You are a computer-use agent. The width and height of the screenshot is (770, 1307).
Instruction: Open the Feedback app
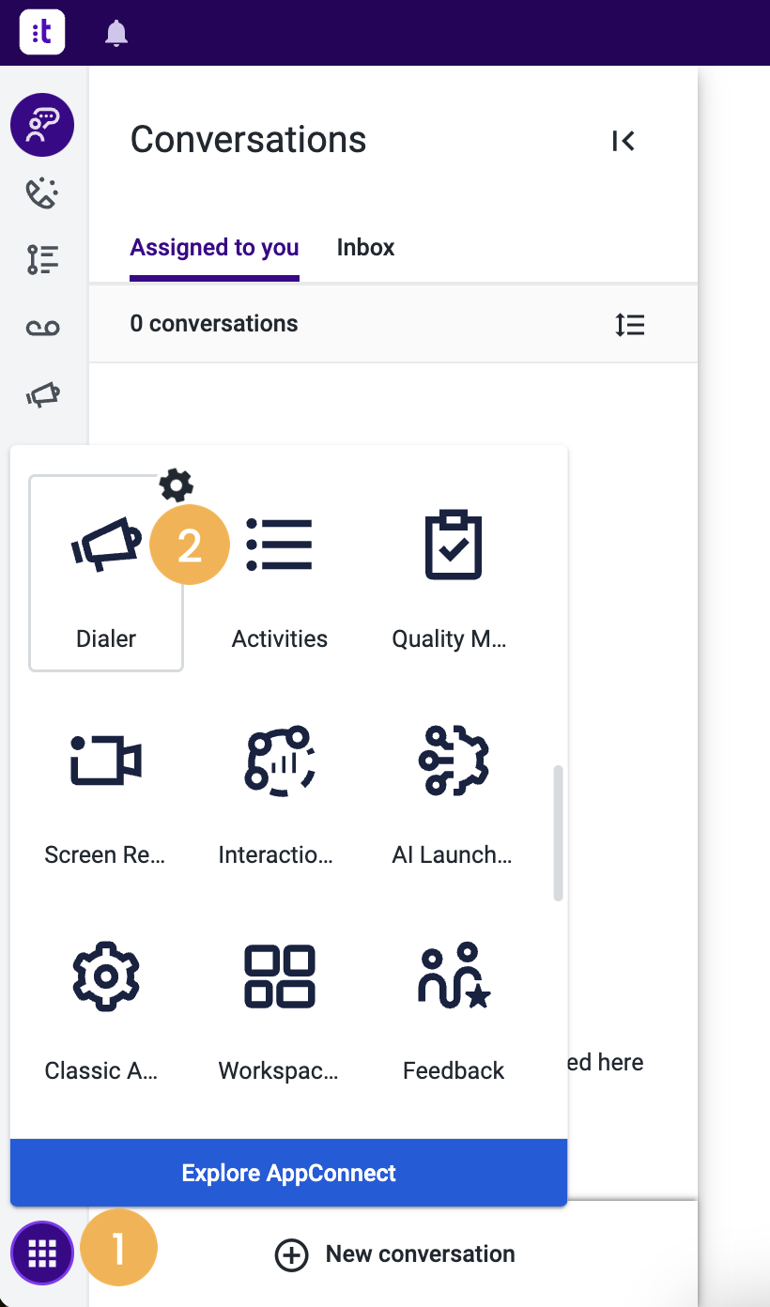[x=453, y=1005]
